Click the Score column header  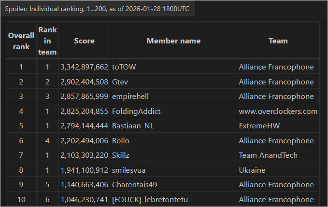click(84, 41)
